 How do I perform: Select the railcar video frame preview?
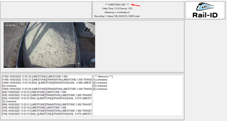click(49, 45)
